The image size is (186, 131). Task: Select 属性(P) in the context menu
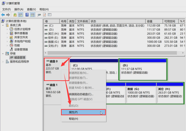coord(83,112)
